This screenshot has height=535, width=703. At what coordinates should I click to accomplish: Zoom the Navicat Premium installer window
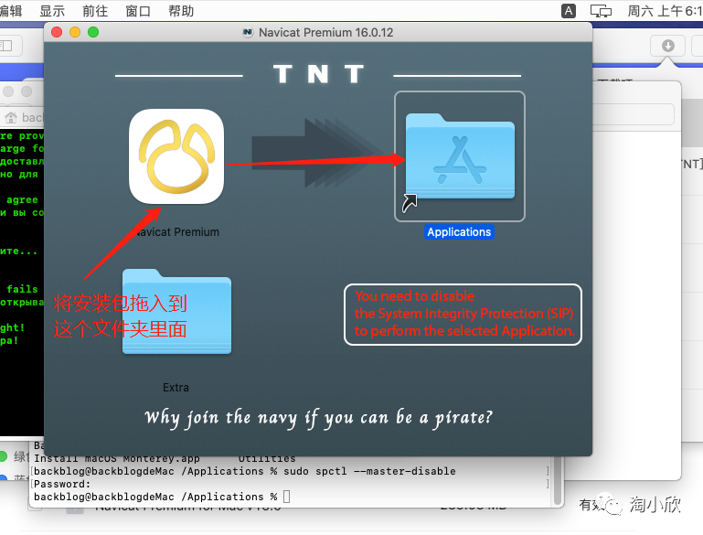93,32
